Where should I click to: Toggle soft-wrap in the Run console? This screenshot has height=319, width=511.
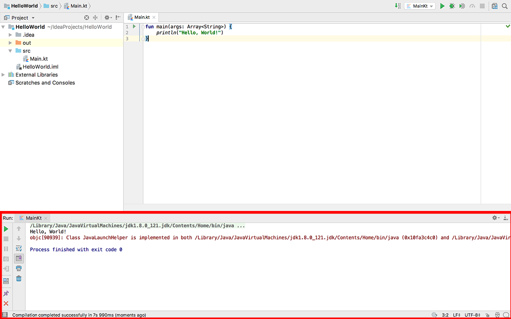19,248
